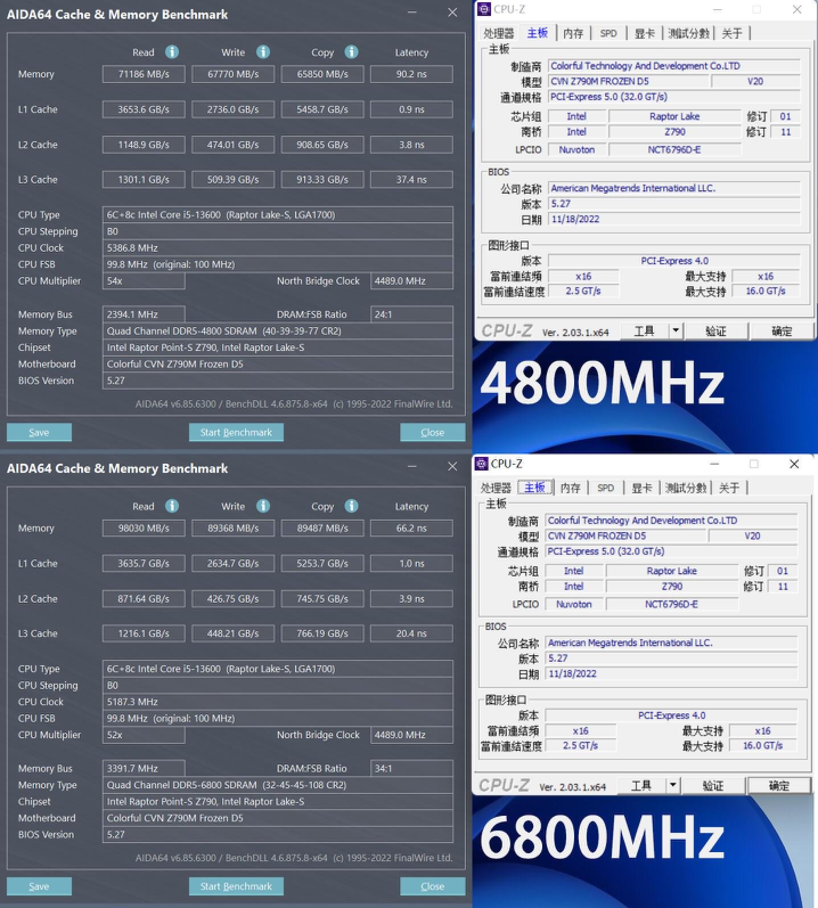Image resolution: width=818 pixels, height=908 pixels.
Task: Click the L3 Cache Latency value 20.4 ns
Action: (x=412, y=633)
